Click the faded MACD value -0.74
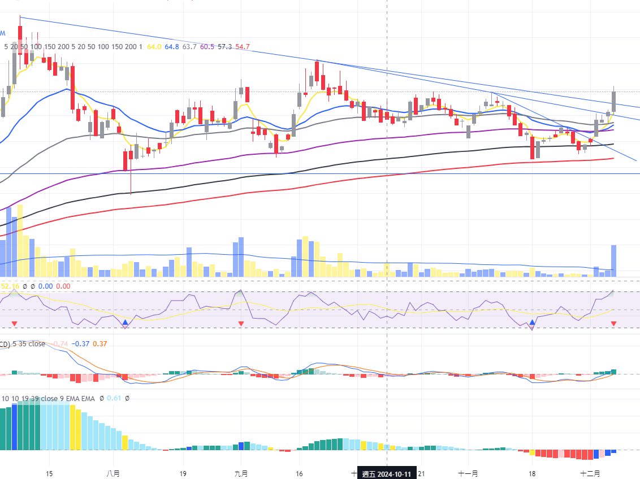640x479 pixels. (x=60, y=343)
